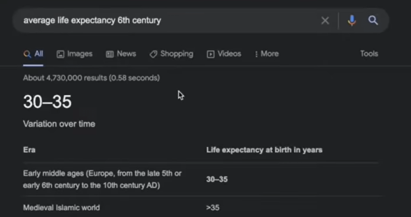Screen dimensions: 411x217
Task: Switch to the Images results tab
Action: coord(74,54)
